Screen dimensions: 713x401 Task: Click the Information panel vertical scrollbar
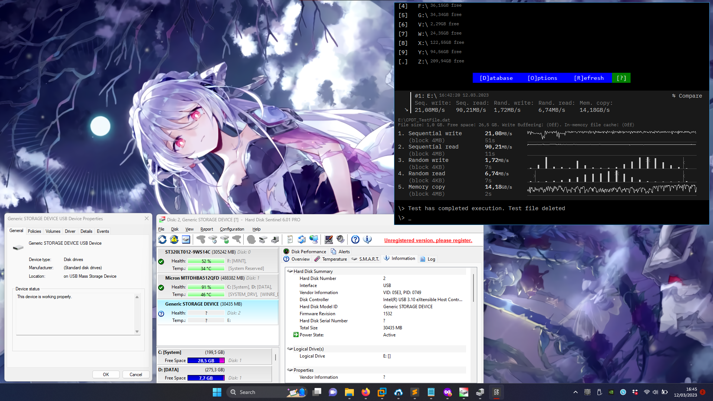coord(473,288)
